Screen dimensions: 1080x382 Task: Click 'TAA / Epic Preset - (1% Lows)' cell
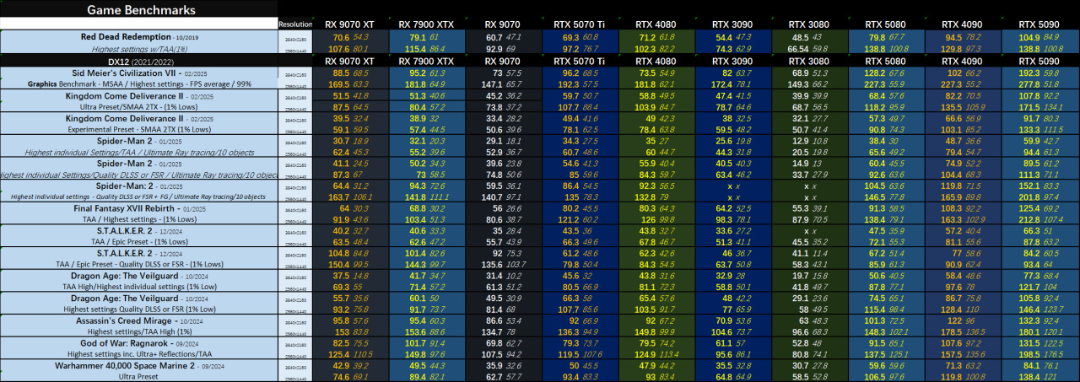(x=139, y=243)
